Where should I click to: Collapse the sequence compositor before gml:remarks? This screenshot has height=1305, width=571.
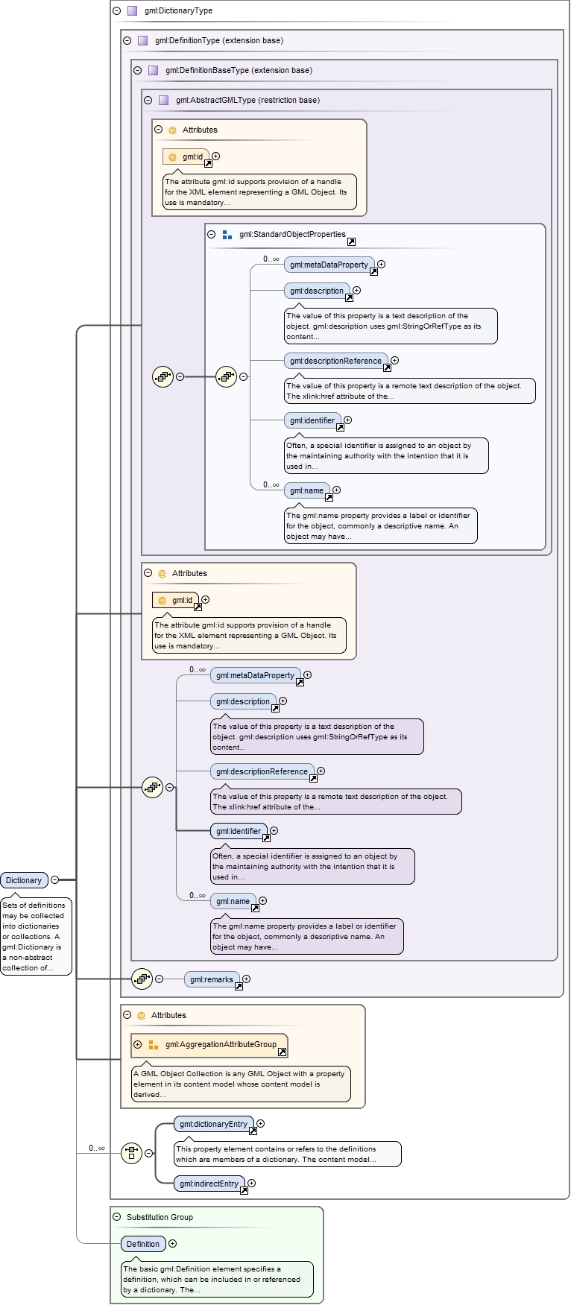[159, 979]
